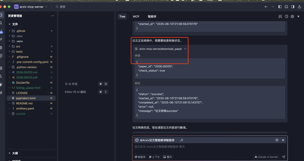Open chat history clock icon

click(x=286, y=17)
